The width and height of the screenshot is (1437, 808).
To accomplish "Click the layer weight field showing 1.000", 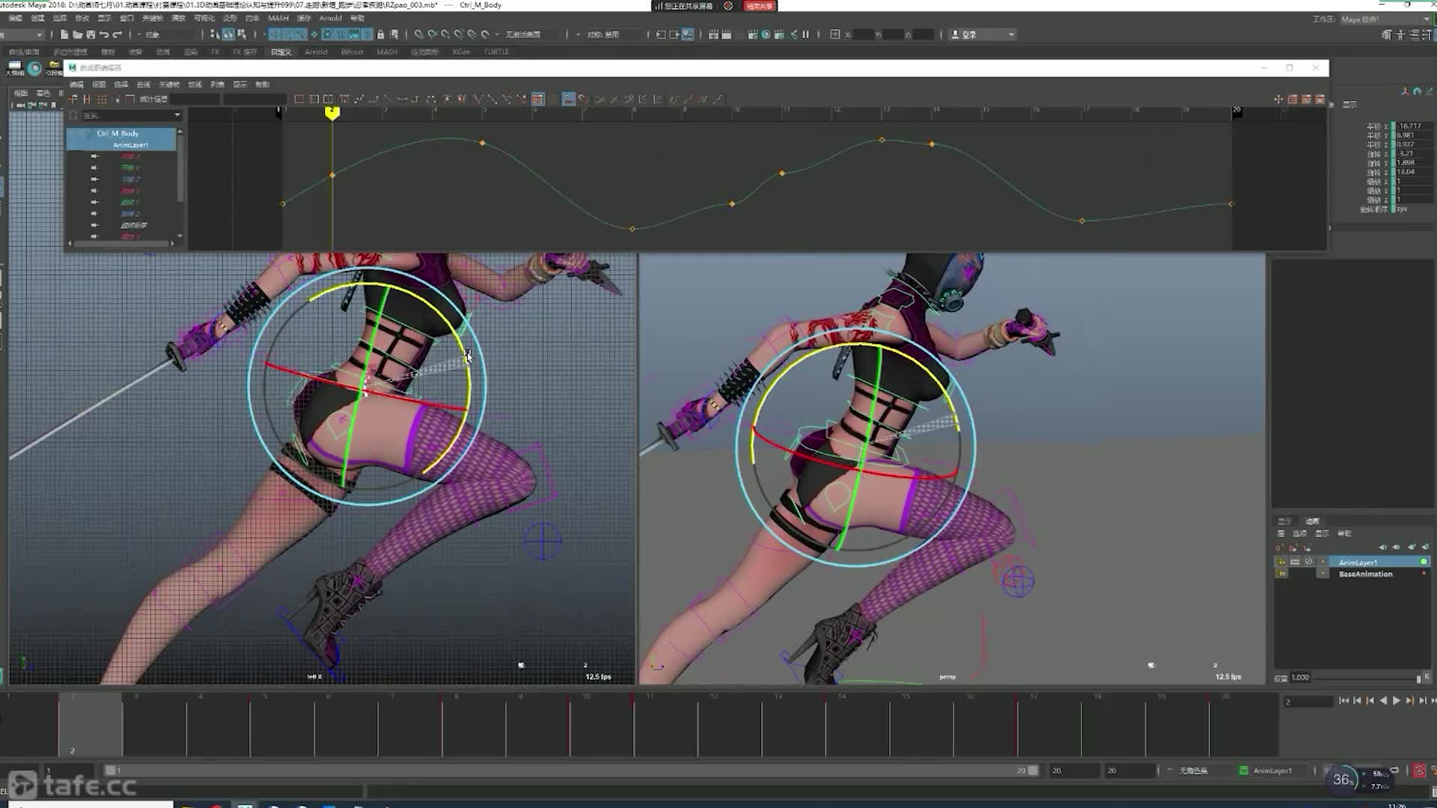I will 1301,678.
